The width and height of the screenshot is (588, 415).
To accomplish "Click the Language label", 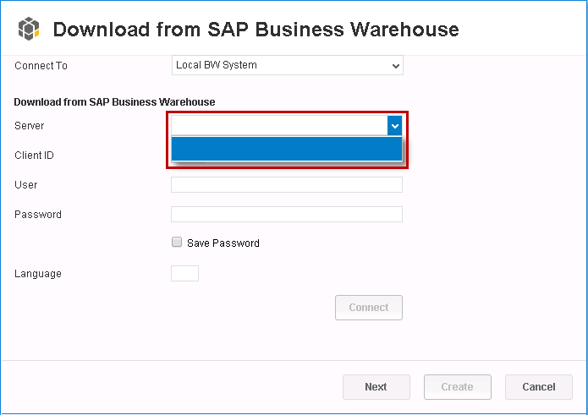I will pos(38,274).
